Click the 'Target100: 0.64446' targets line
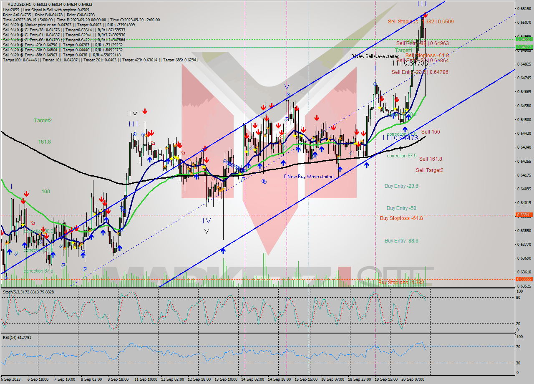Screen dimensions: 534x384 [x=100, y=60]
